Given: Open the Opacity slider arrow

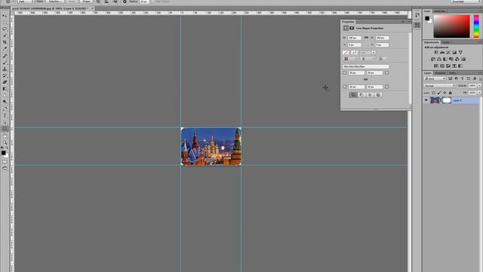Looking at the screenshot, I should 479,85.
